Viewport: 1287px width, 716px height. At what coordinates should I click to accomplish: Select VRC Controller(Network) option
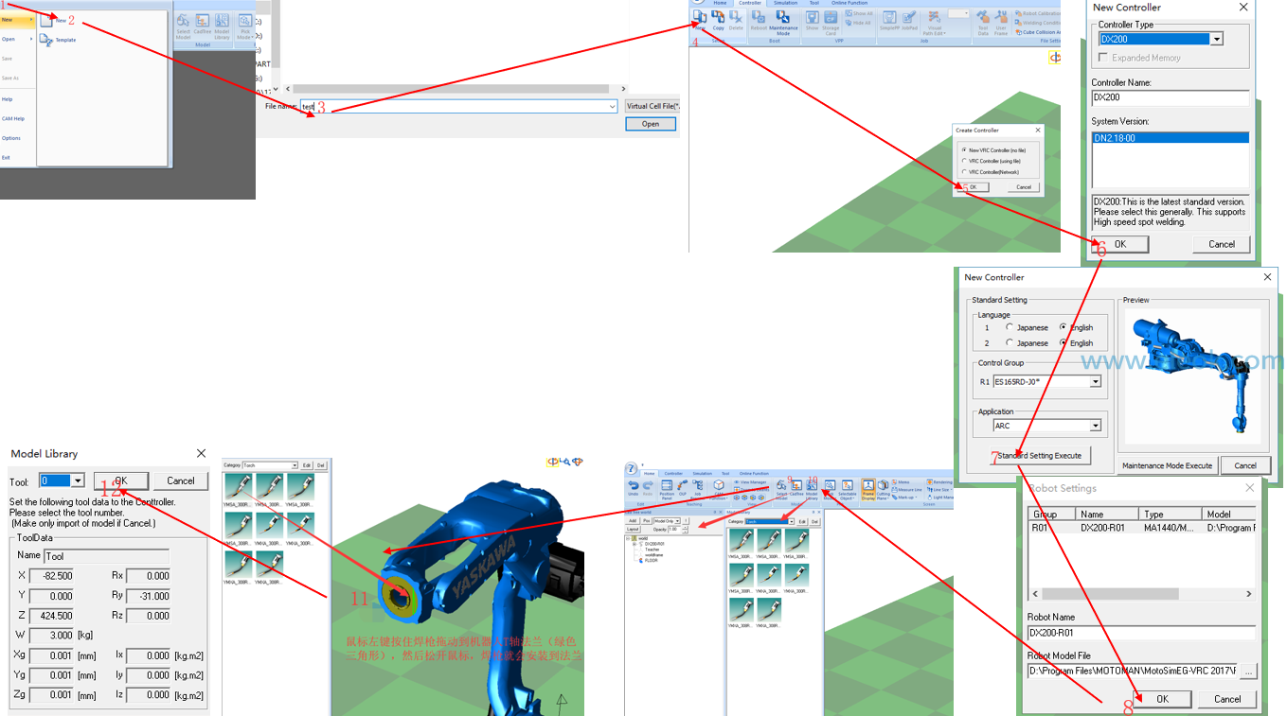point(990,172)
